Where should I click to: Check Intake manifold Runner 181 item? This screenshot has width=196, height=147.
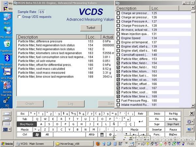118,105
